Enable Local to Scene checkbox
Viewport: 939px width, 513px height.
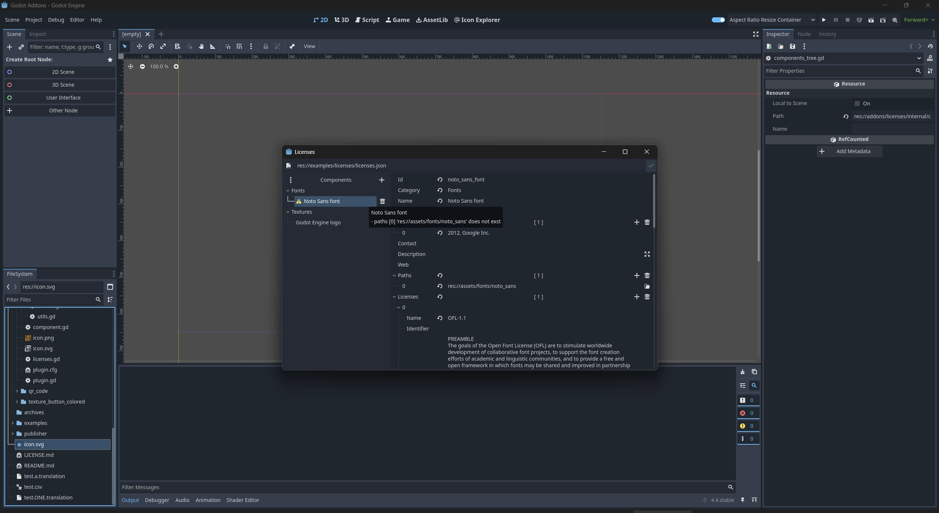pos(857,104)
